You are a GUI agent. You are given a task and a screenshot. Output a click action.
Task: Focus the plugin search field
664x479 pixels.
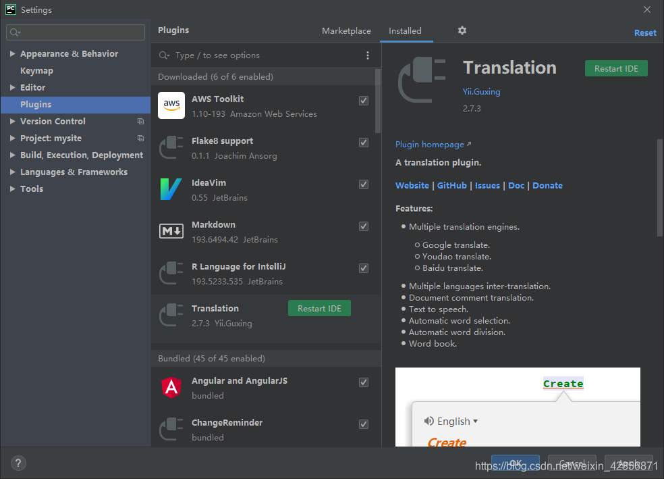point(266,55)
